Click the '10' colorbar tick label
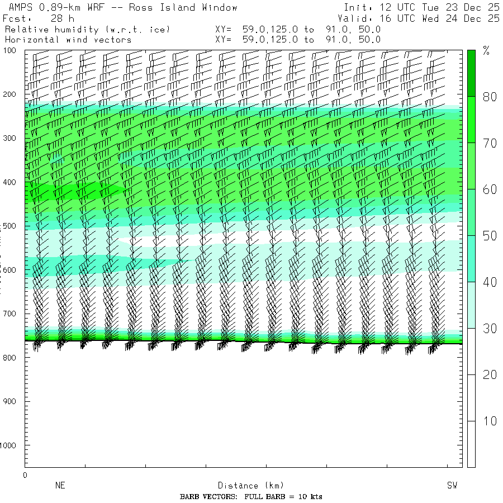Screen dimensions: 503x503 point(490,421)
